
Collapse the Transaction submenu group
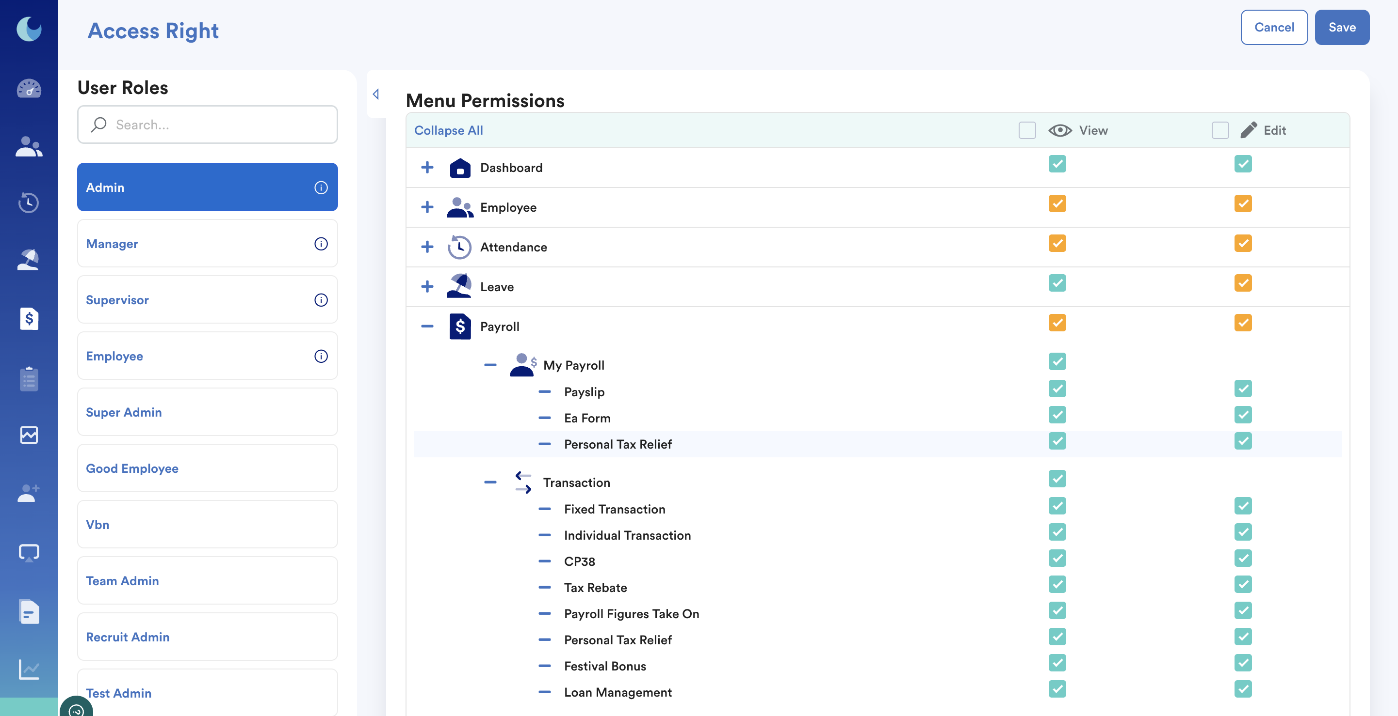click(x=490, y=482)
